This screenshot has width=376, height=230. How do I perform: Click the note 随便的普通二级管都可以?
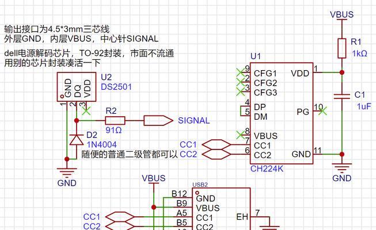tap(130, 154)
